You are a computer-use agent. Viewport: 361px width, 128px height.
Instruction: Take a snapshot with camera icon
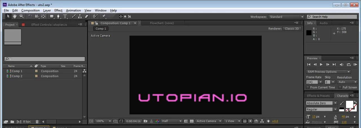[146, 121]
